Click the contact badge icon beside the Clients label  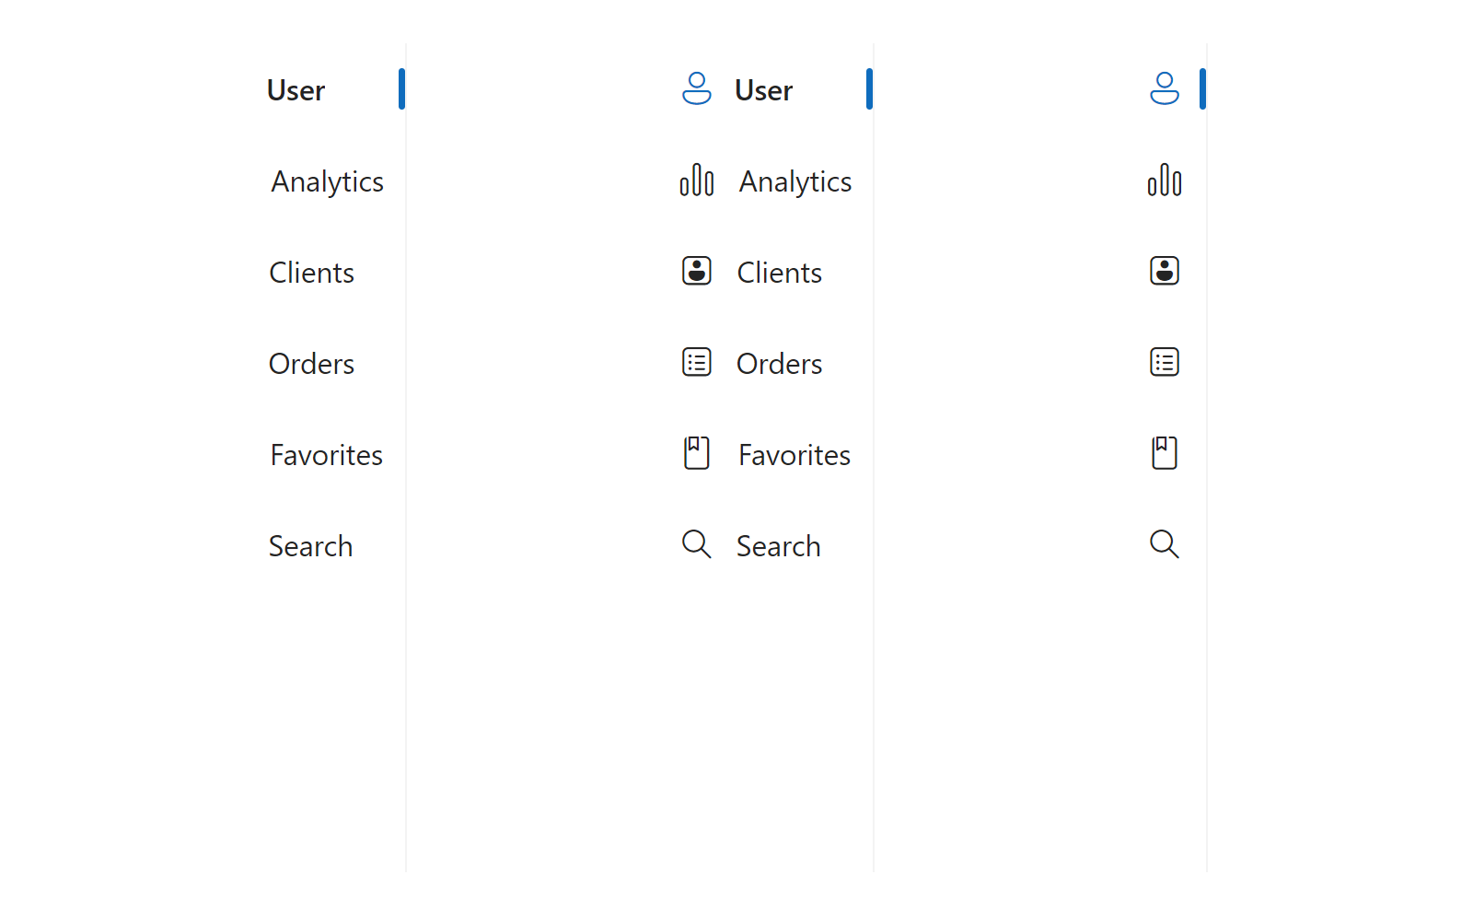pyautogui.click(x=697, y=271)
